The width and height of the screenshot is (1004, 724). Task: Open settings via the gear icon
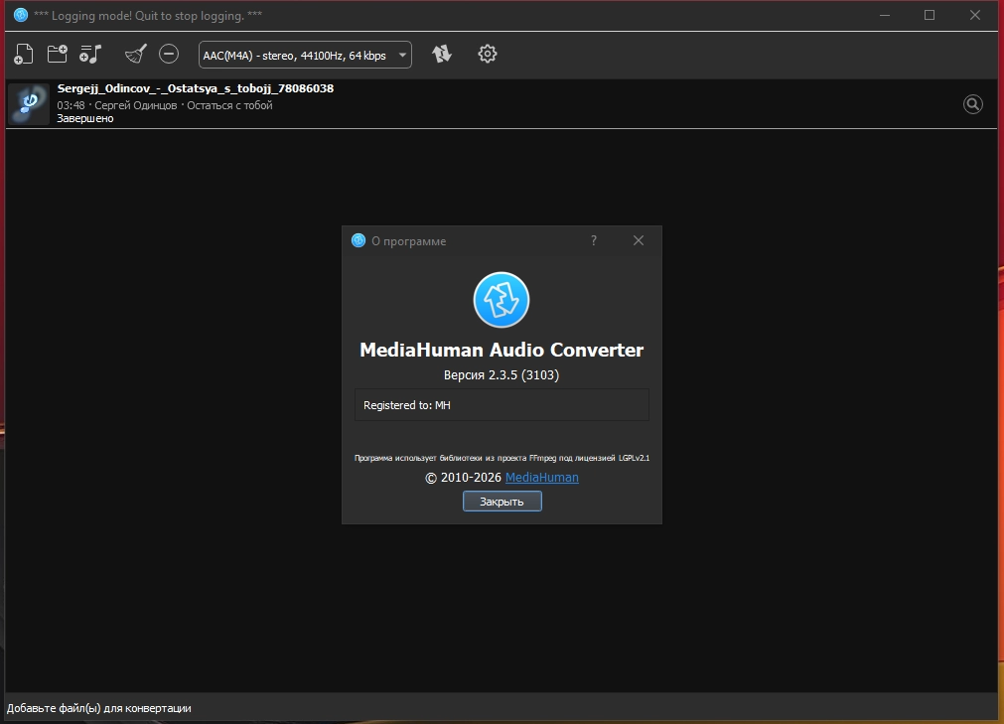coord(487,55)
